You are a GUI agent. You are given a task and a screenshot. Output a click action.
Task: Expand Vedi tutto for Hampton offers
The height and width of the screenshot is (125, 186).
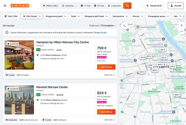(x=109, y=75)
